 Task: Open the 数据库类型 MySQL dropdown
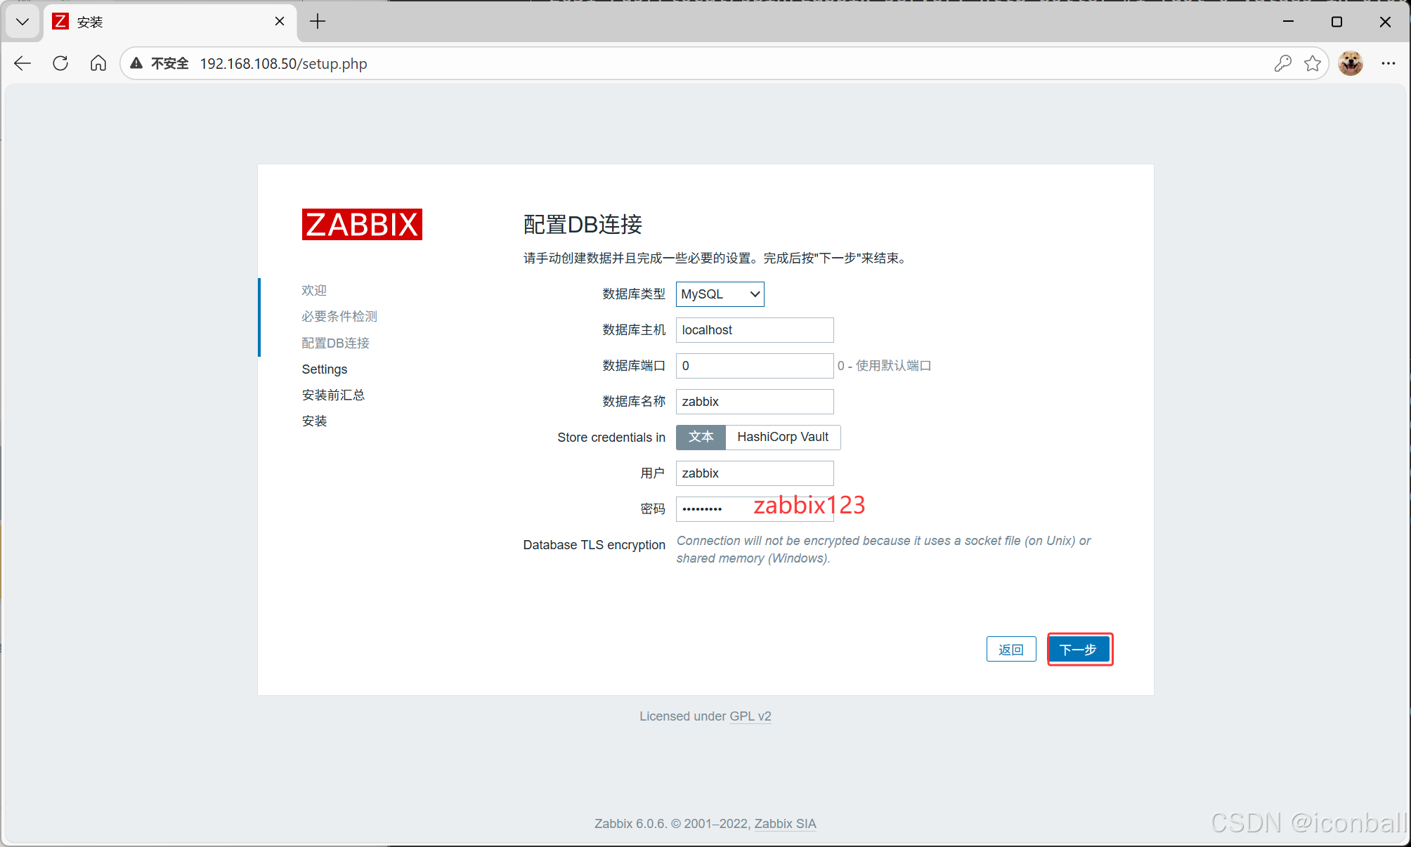719,294
